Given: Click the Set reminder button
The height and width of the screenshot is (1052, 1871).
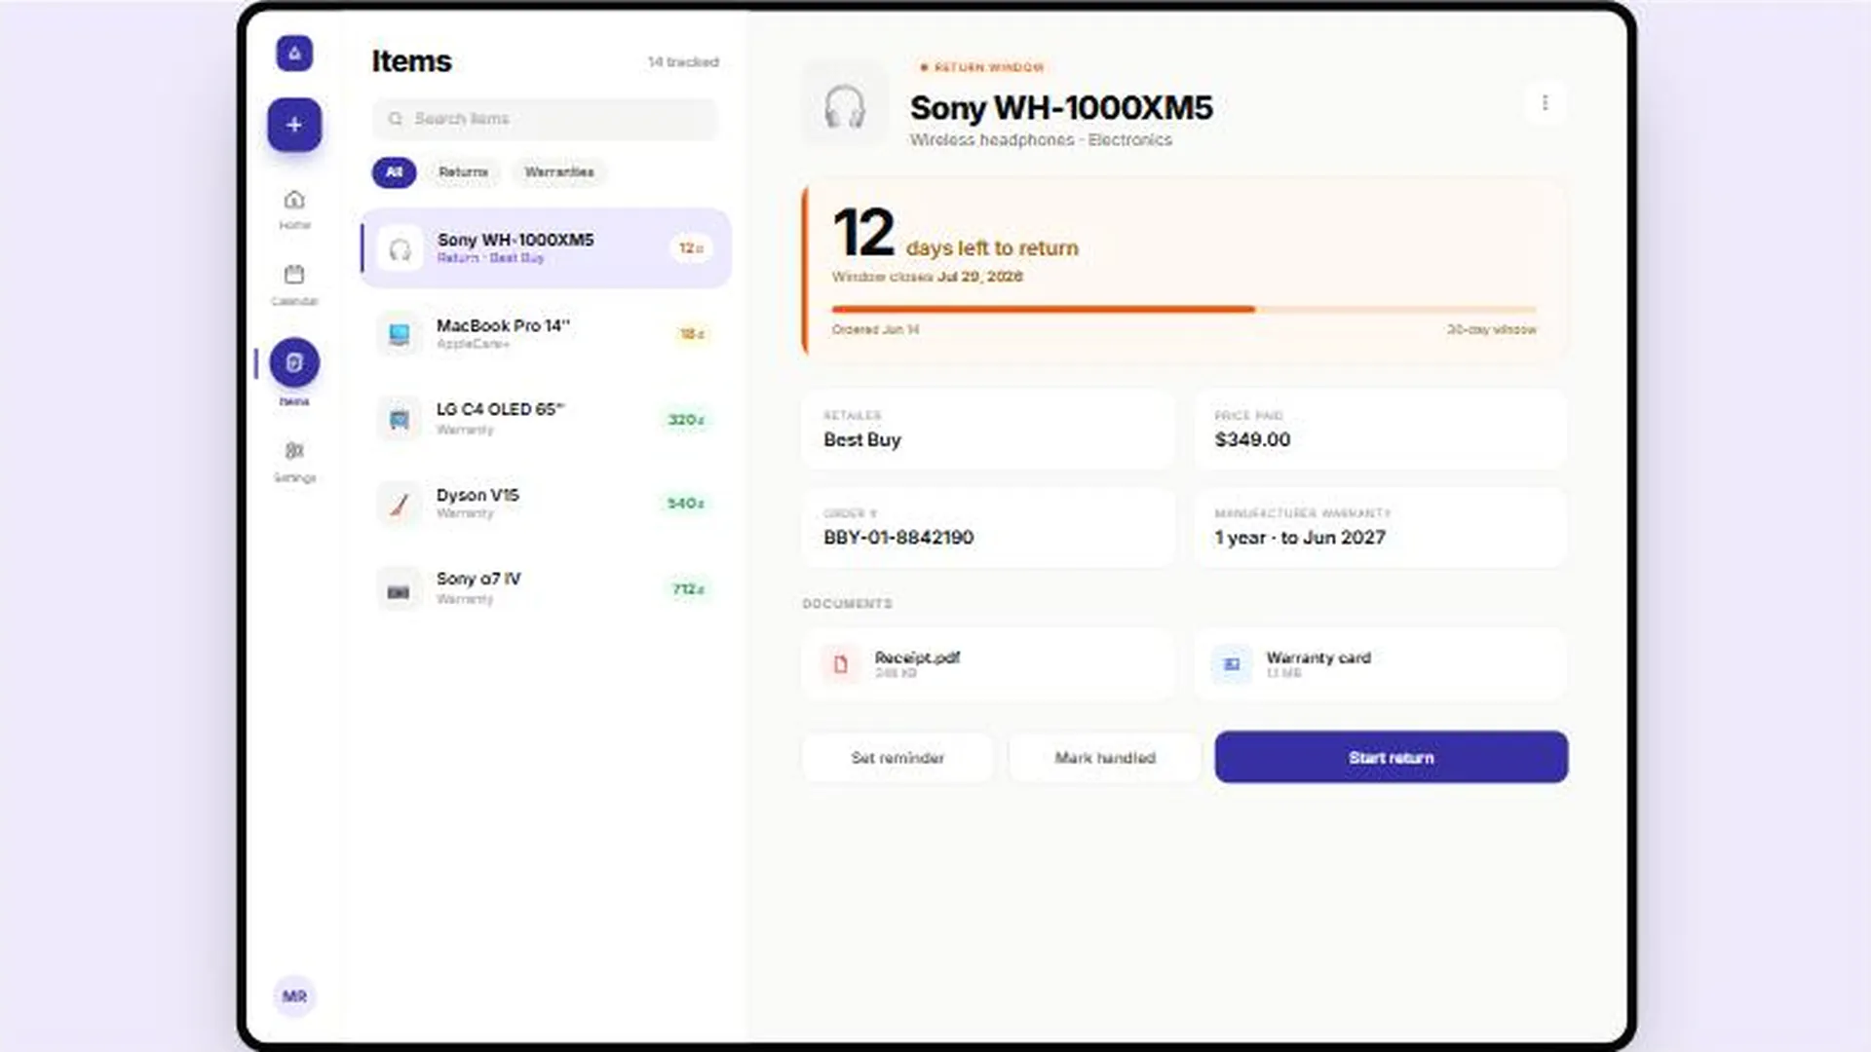Looking at the screenshot, I should pos(897,758).
